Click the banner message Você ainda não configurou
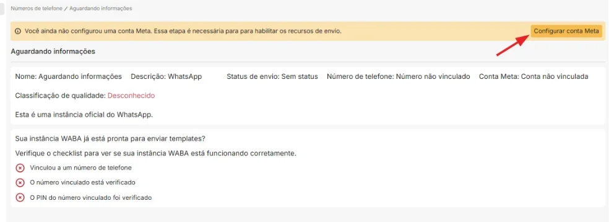This screenshot has width=609, height=222. pos(183,31)
